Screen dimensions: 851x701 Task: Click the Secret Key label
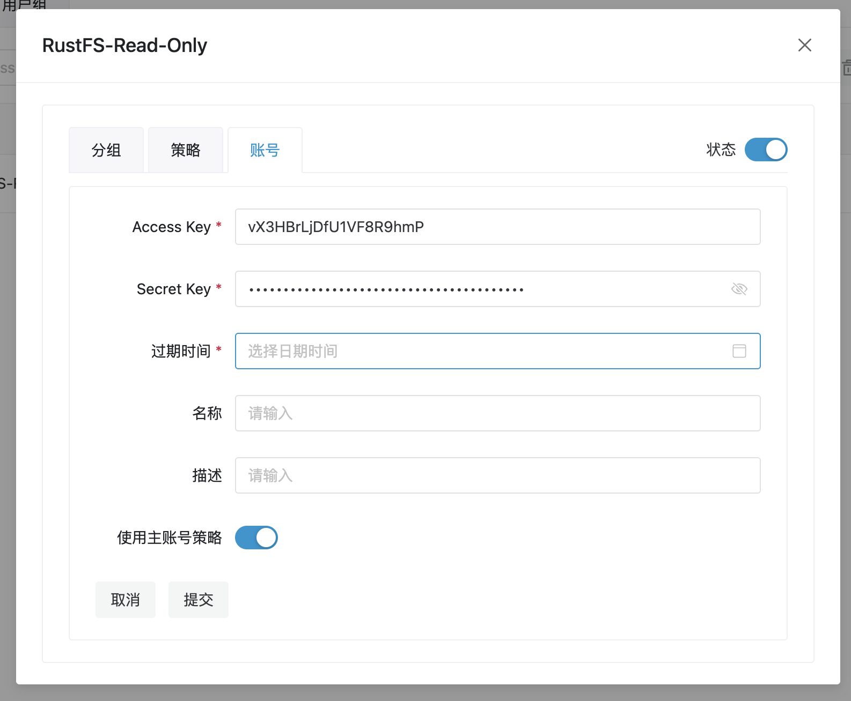click(174, 289)
